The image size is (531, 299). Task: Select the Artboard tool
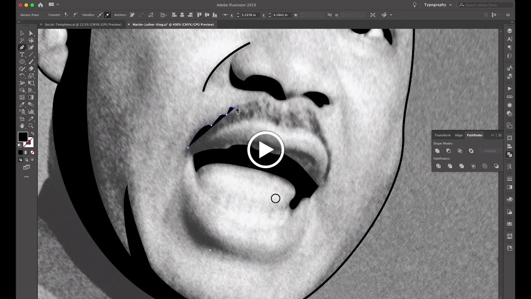point(22,119)
